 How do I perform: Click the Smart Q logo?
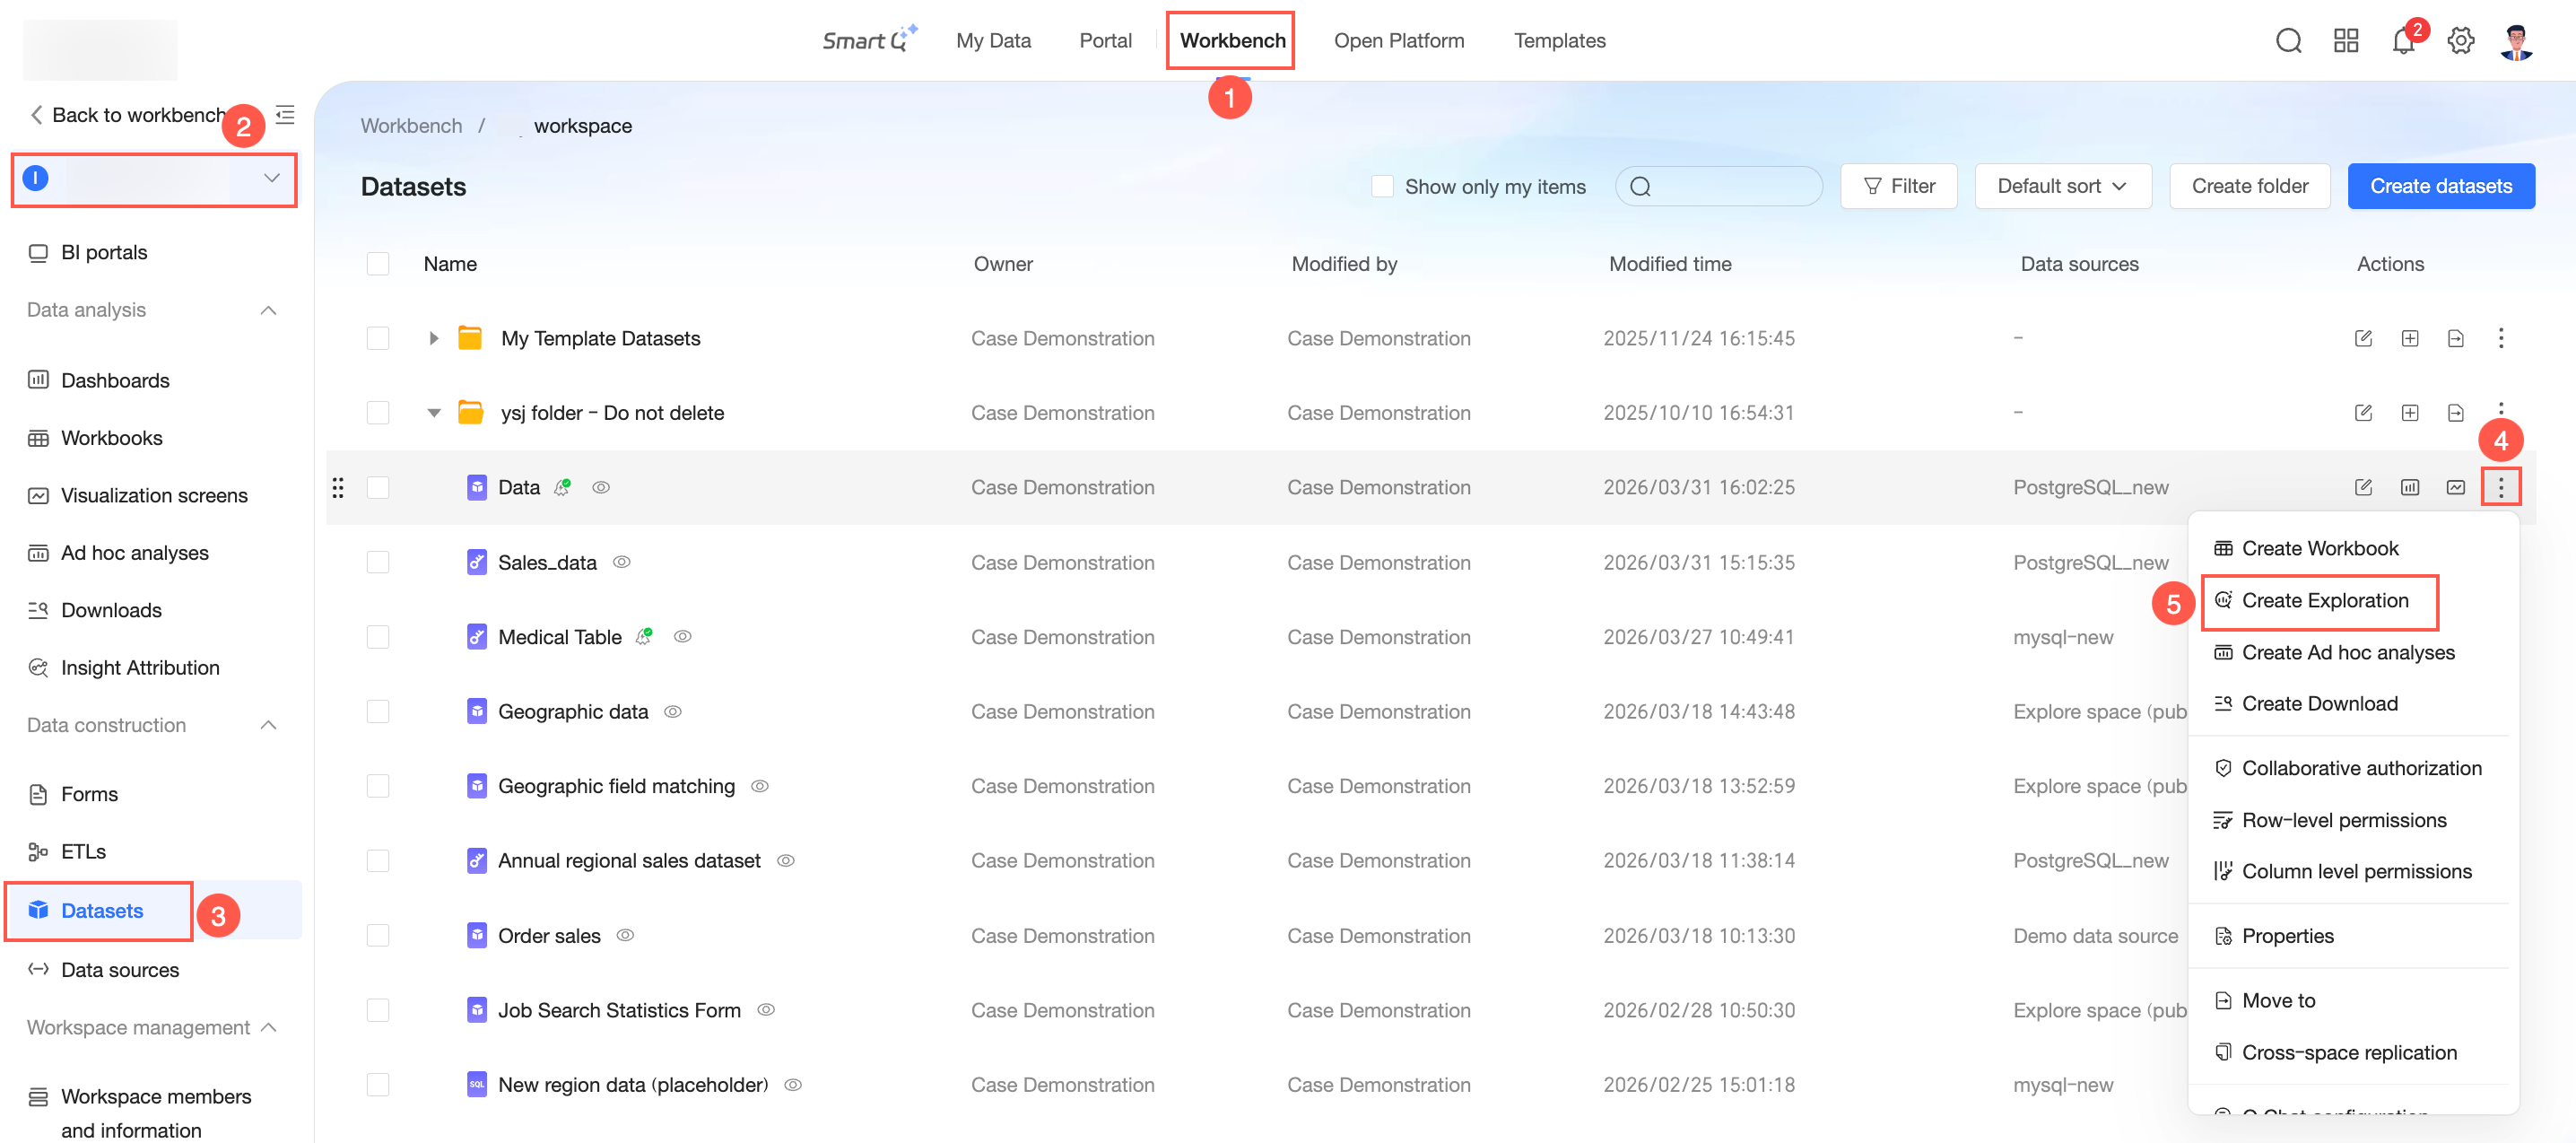point(868,40)
